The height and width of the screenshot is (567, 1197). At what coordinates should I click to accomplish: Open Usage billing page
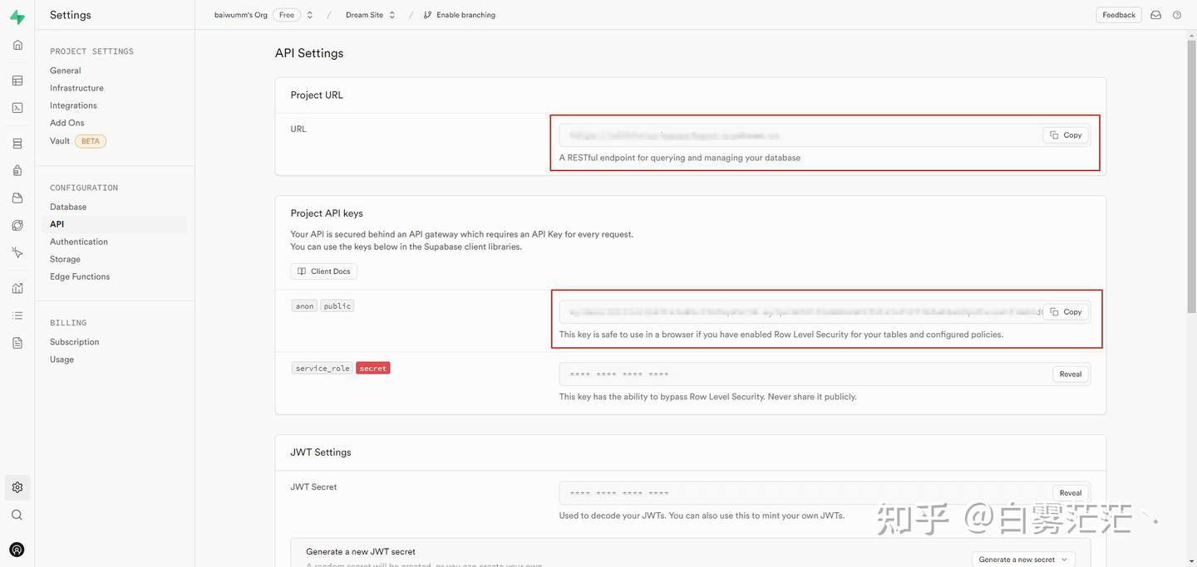click(62, 359)
